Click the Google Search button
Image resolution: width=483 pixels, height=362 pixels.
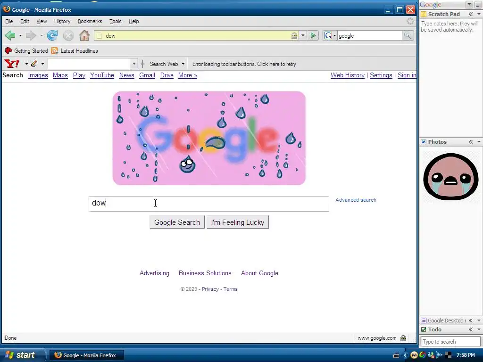[x=177, y=222]
